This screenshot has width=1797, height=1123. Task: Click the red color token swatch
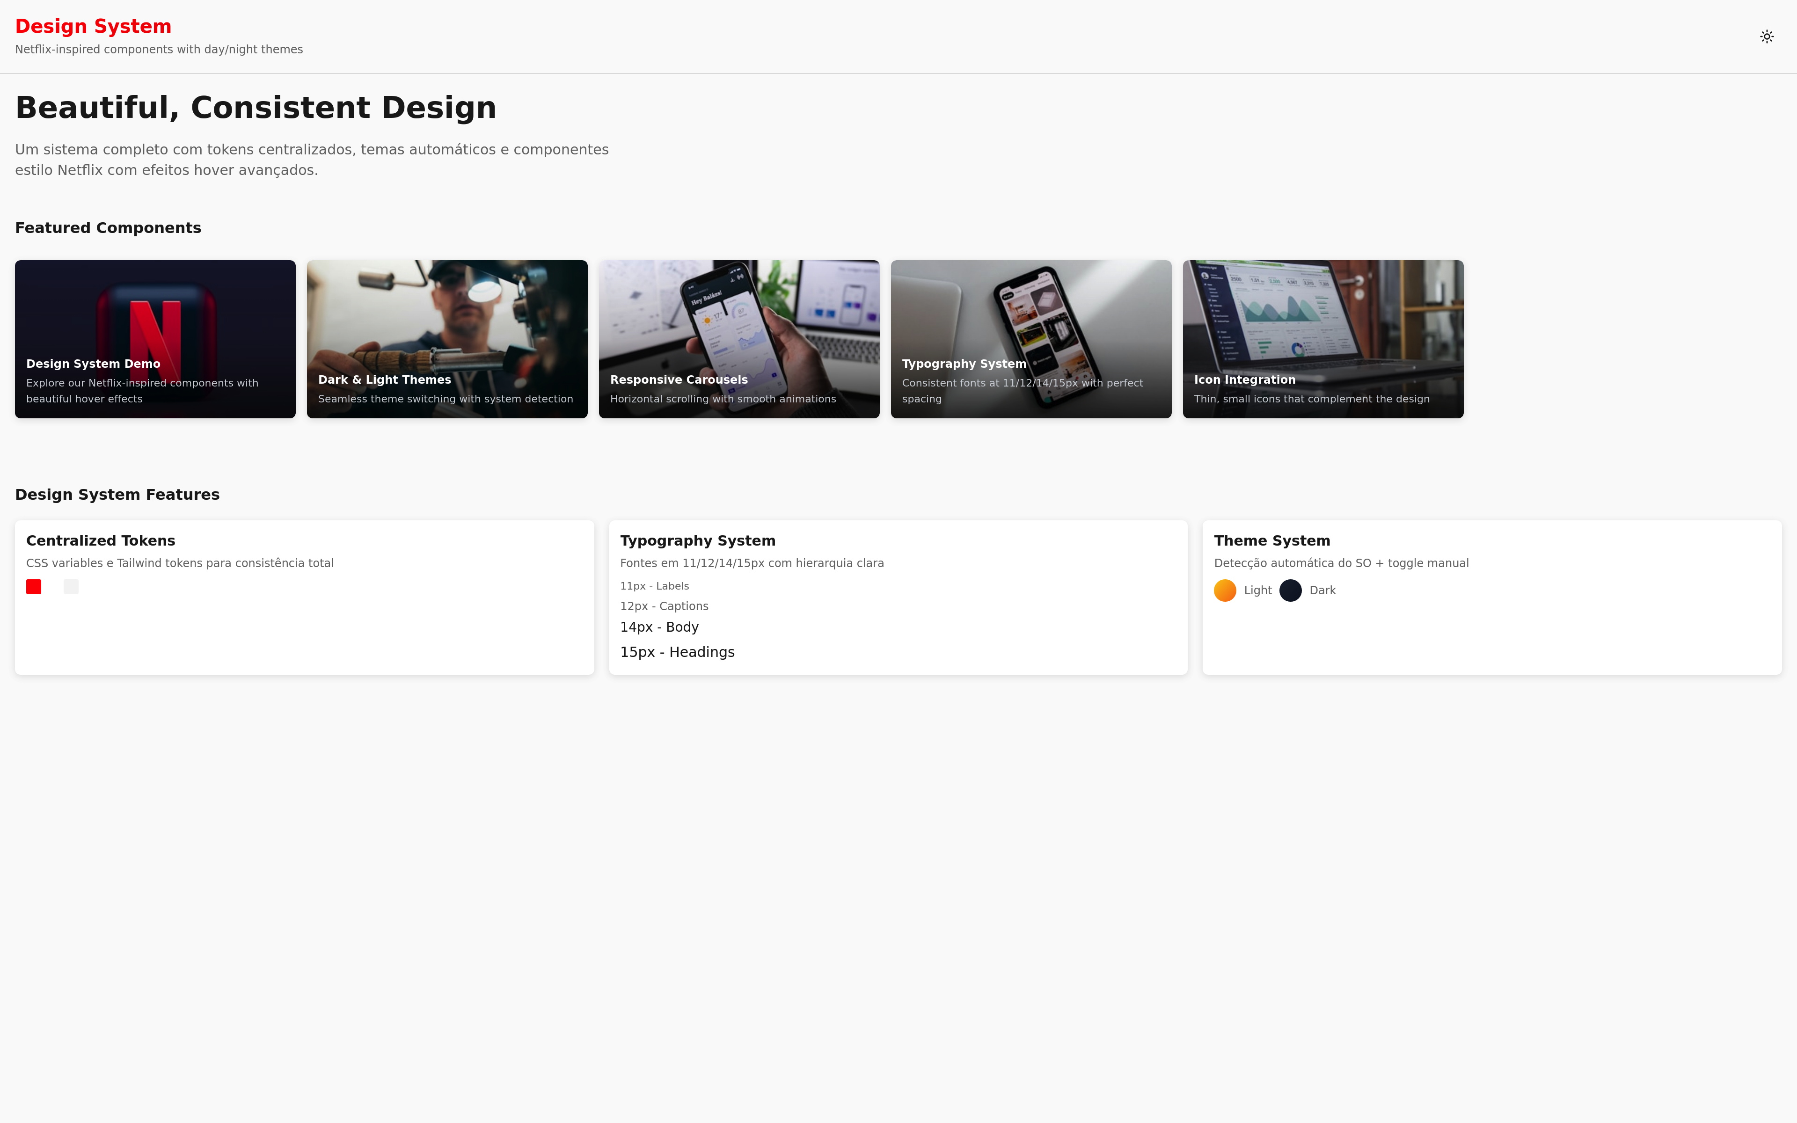coord(33,587)
